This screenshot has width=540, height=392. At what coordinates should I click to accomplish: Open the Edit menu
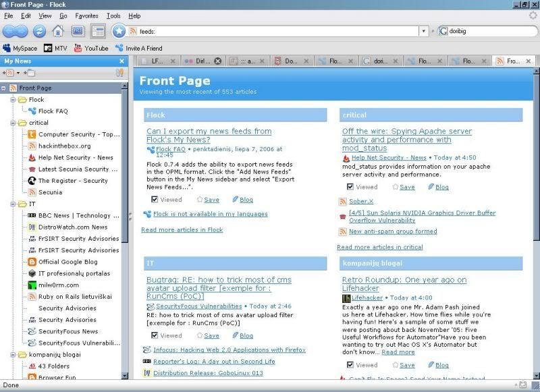(26, 16)
